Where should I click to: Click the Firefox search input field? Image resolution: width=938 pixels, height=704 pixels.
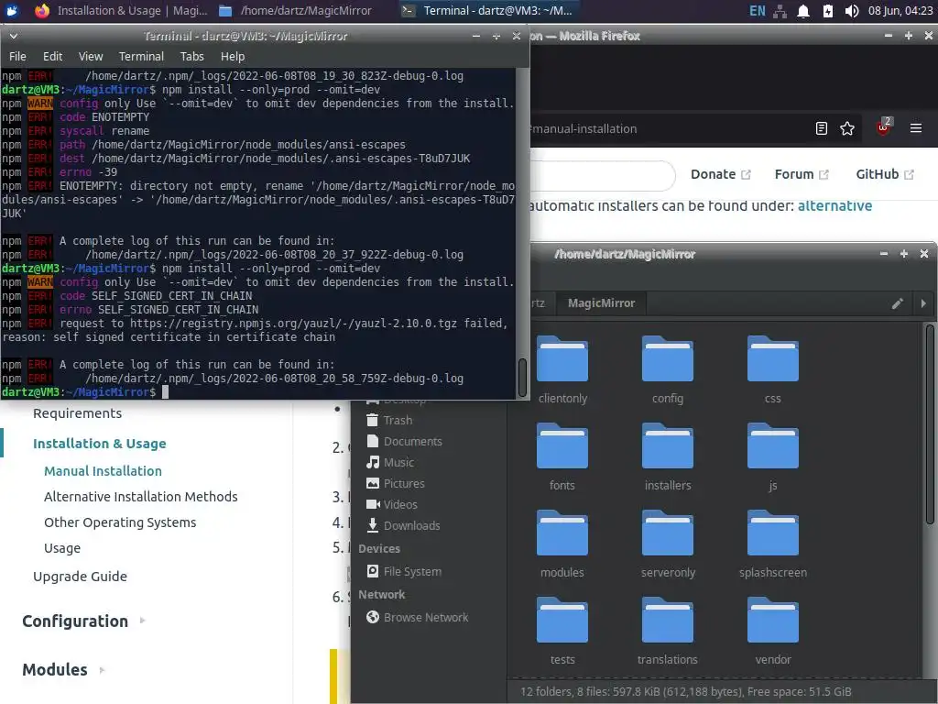(603, 175)
